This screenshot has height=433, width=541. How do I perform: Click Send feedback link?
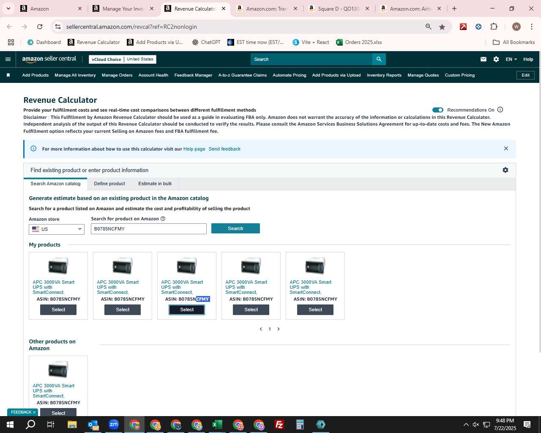(224, 149)
